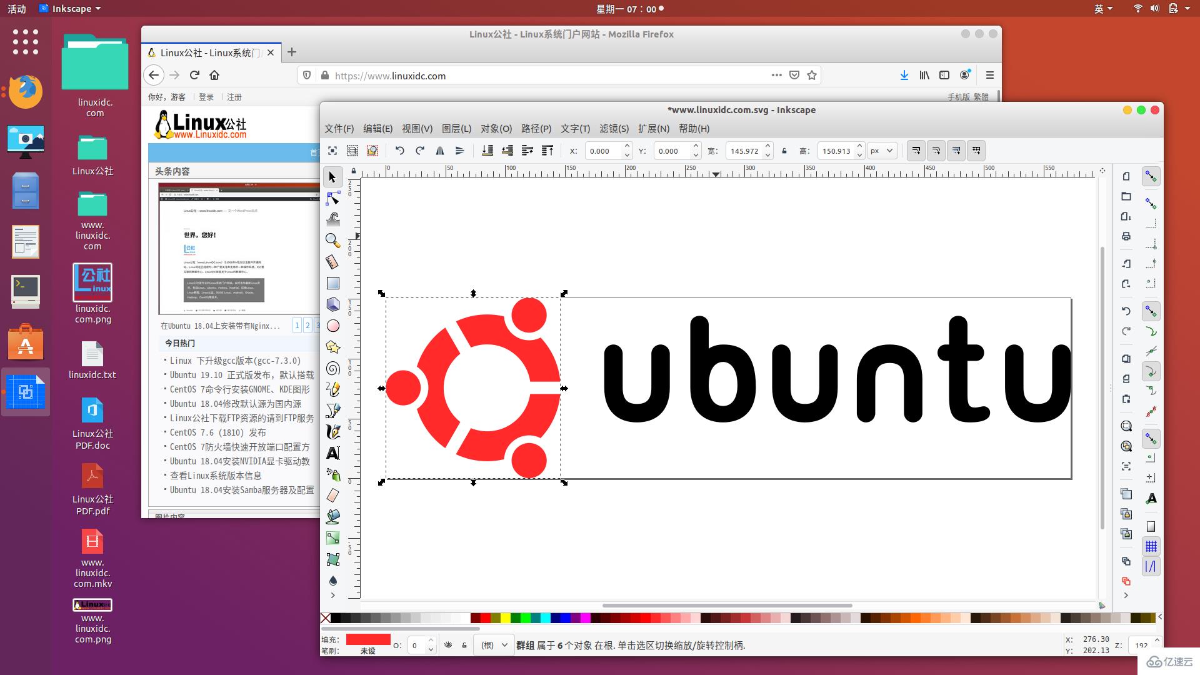Select the Star and polygon tool
The image size is (1200, 675).
[332, 347]
